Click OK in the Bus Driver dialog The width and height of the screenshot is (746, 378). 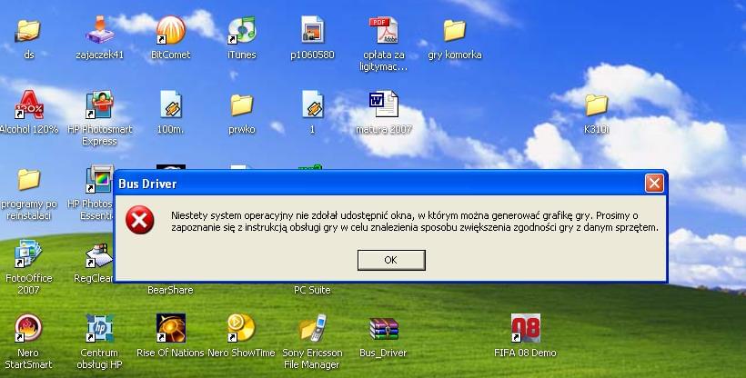coord(391,260)
